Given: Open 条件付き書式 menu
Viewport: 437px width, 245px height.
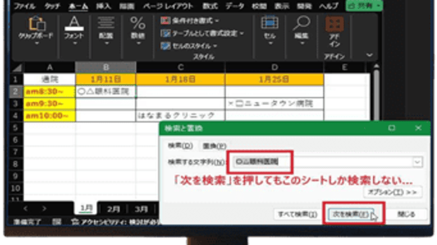Looking at the screenshot, I should [x=190, y=21].
